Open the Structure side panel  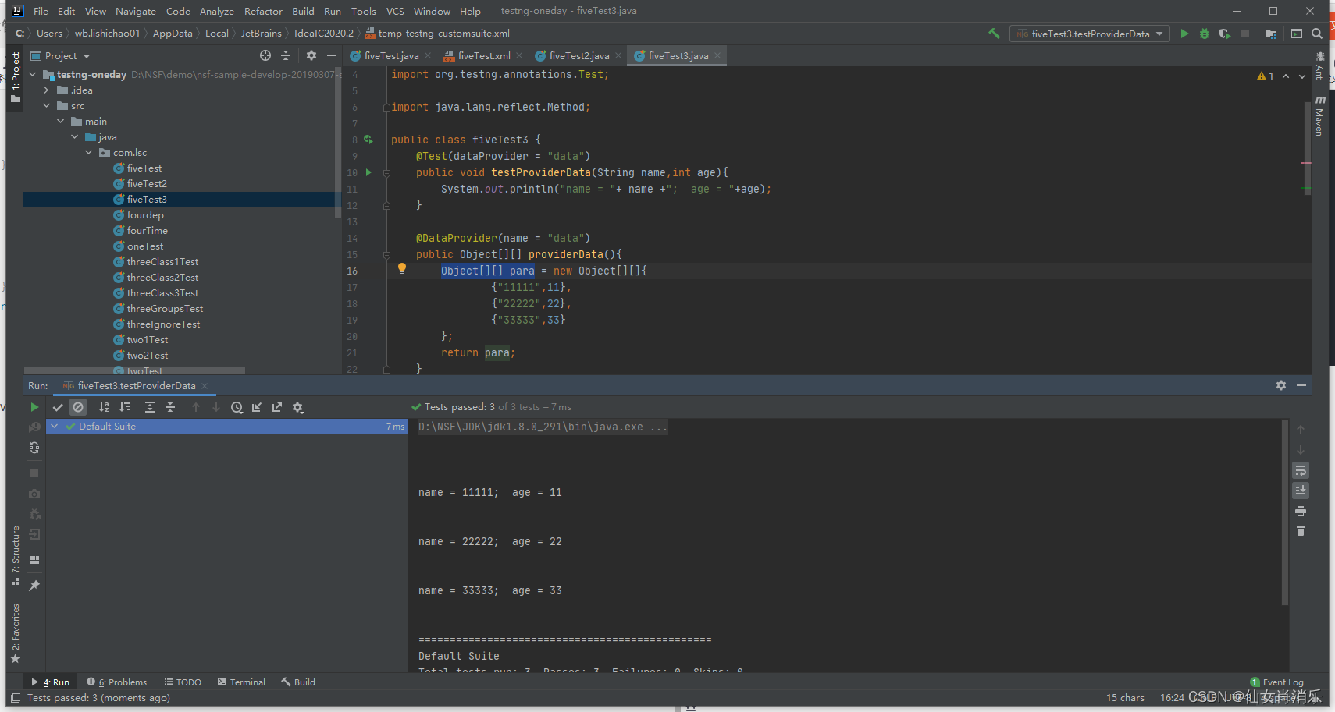point(16,555)
